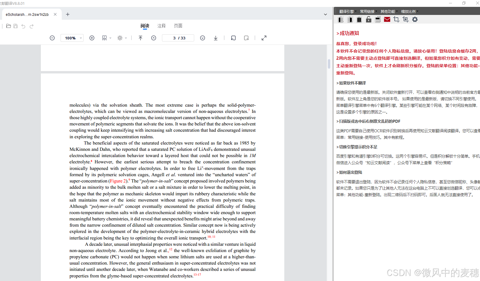Screen dimensions: 480x281
Task: Redo action with the redo arrow
Action: [x=32, y=26]
